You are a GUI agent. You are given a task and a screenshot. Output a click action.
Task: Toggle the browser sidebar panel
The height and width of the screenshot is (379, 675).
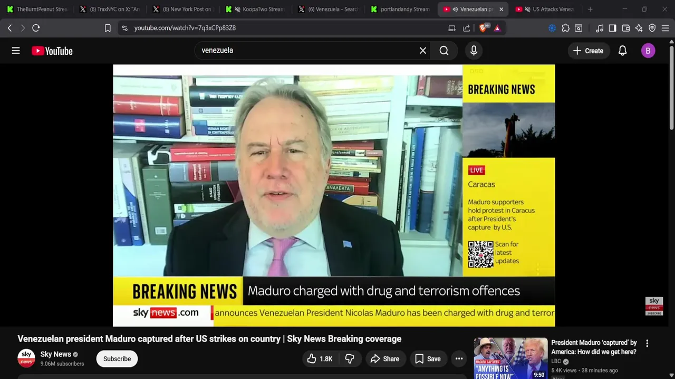612,28
